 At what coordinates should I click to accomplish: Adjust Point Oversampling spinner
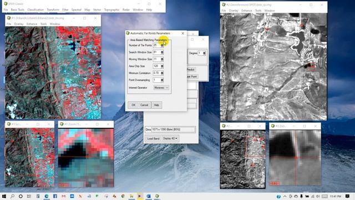point(162,80)
